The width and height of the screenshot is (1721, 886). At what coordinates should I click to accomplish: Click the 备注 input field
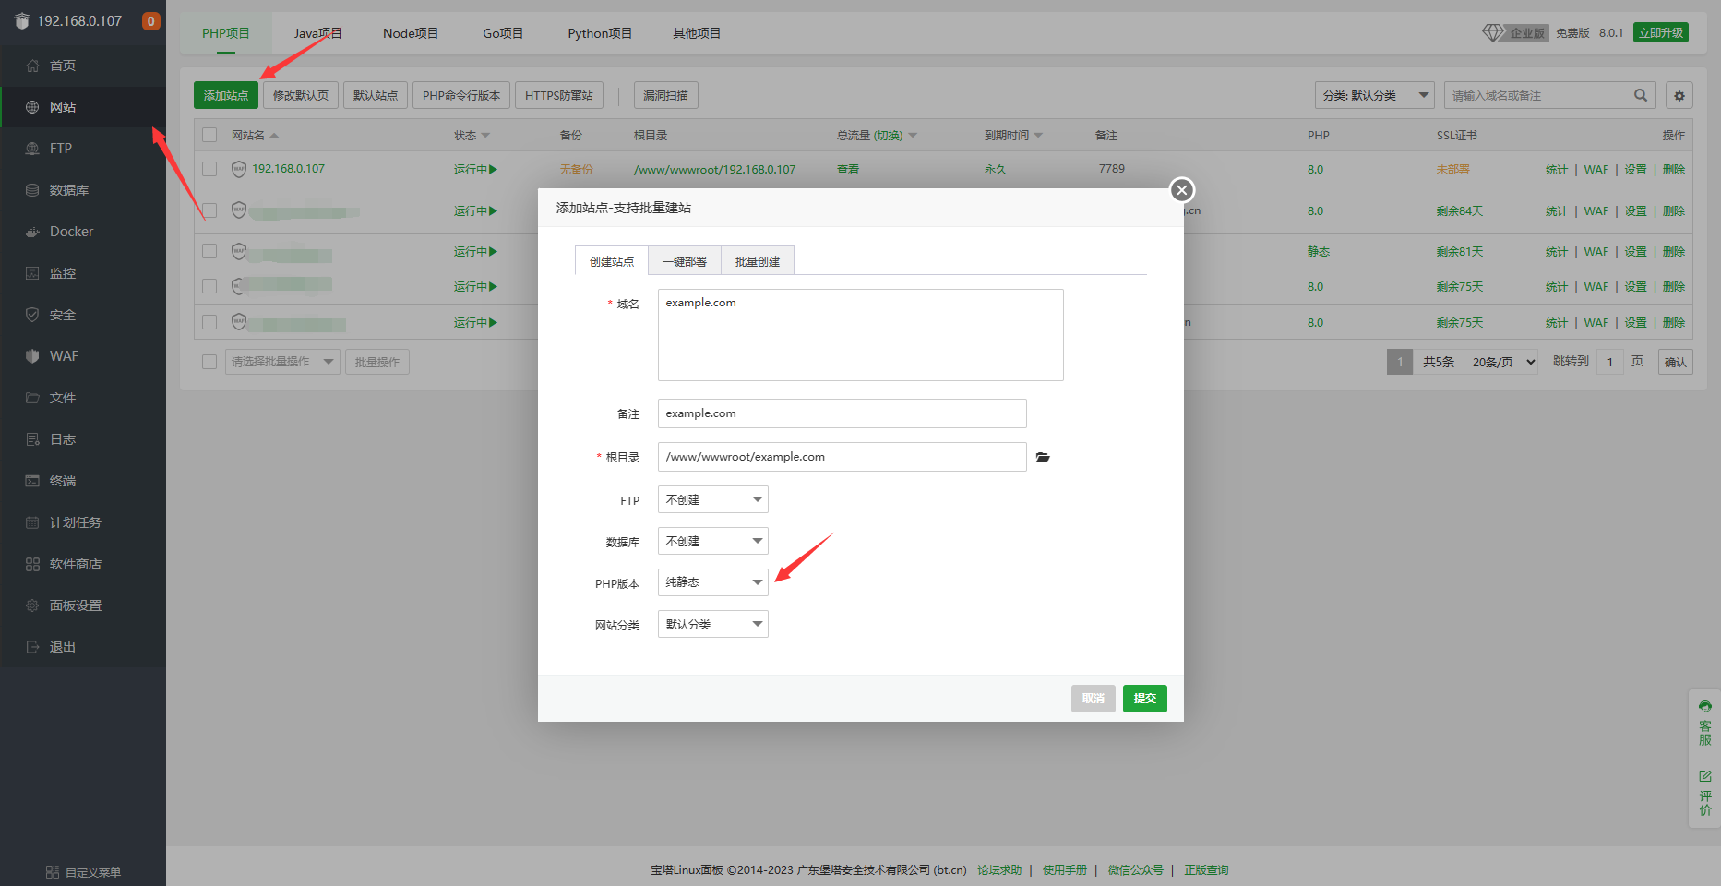[x=842, y=413]
